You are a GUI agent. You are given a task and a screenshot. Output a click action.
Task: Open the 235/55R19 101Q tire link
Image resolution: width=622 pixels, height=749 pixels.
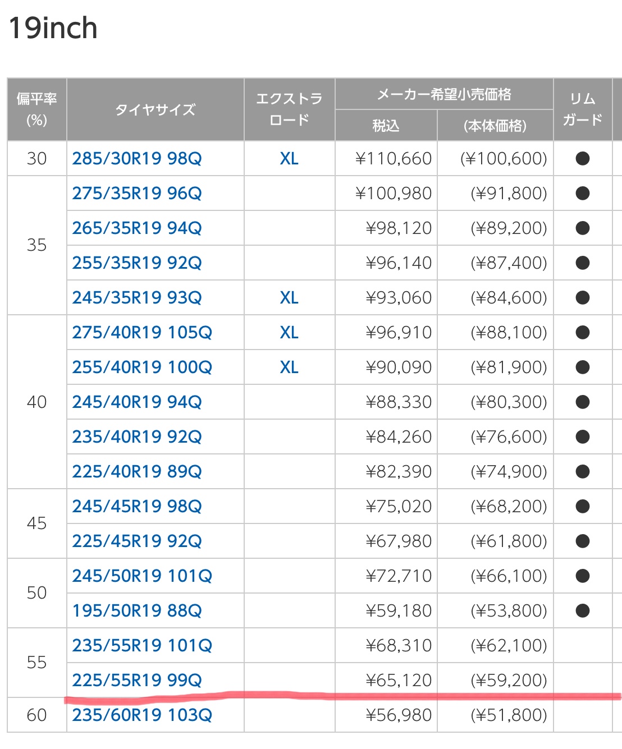141,646
